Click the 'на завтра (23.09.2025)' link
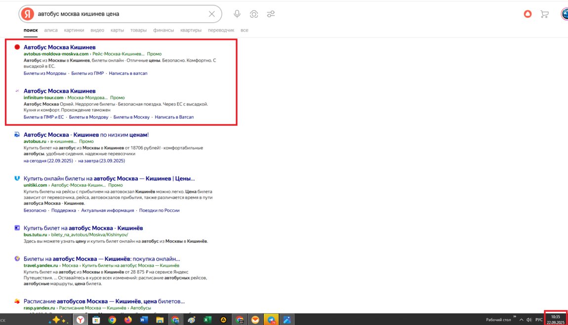Image resolution: width=568 pixels, height=325 pixels. [x=101, y=161]
